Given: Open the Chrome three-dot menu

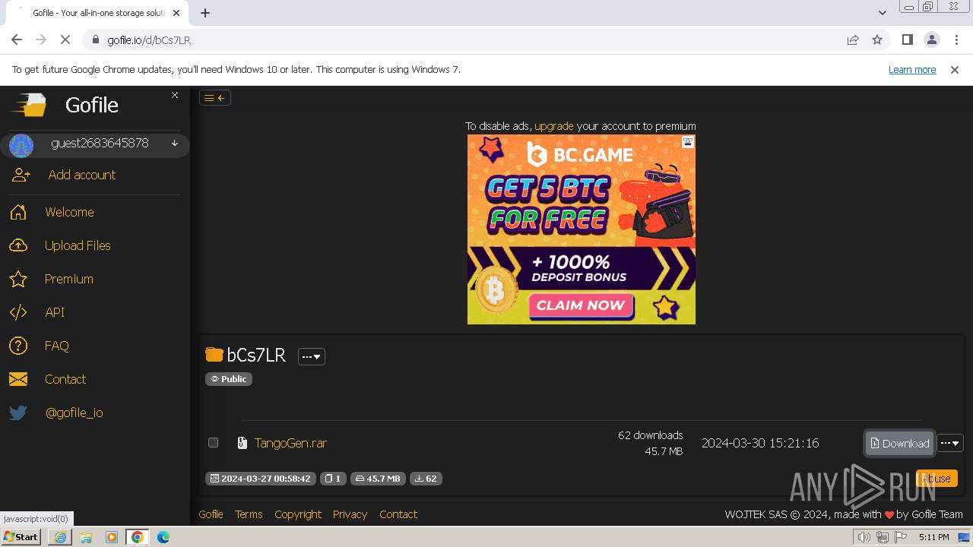Looking at the screenshot, I should 956,40.
